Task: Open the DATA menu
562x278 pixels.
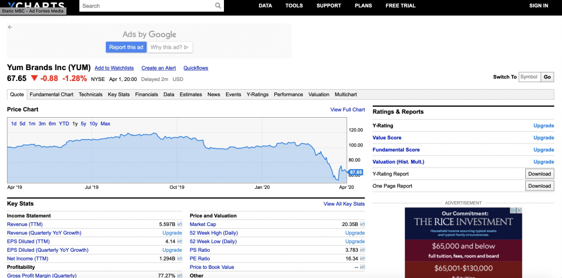Action: pos(265,5)
